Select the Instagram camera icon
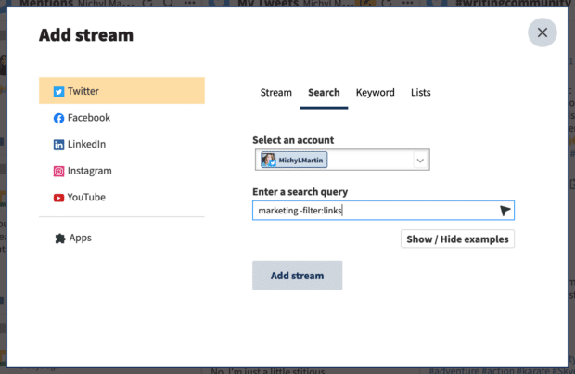The image size is (575, 374). click(x=58, y=171)
